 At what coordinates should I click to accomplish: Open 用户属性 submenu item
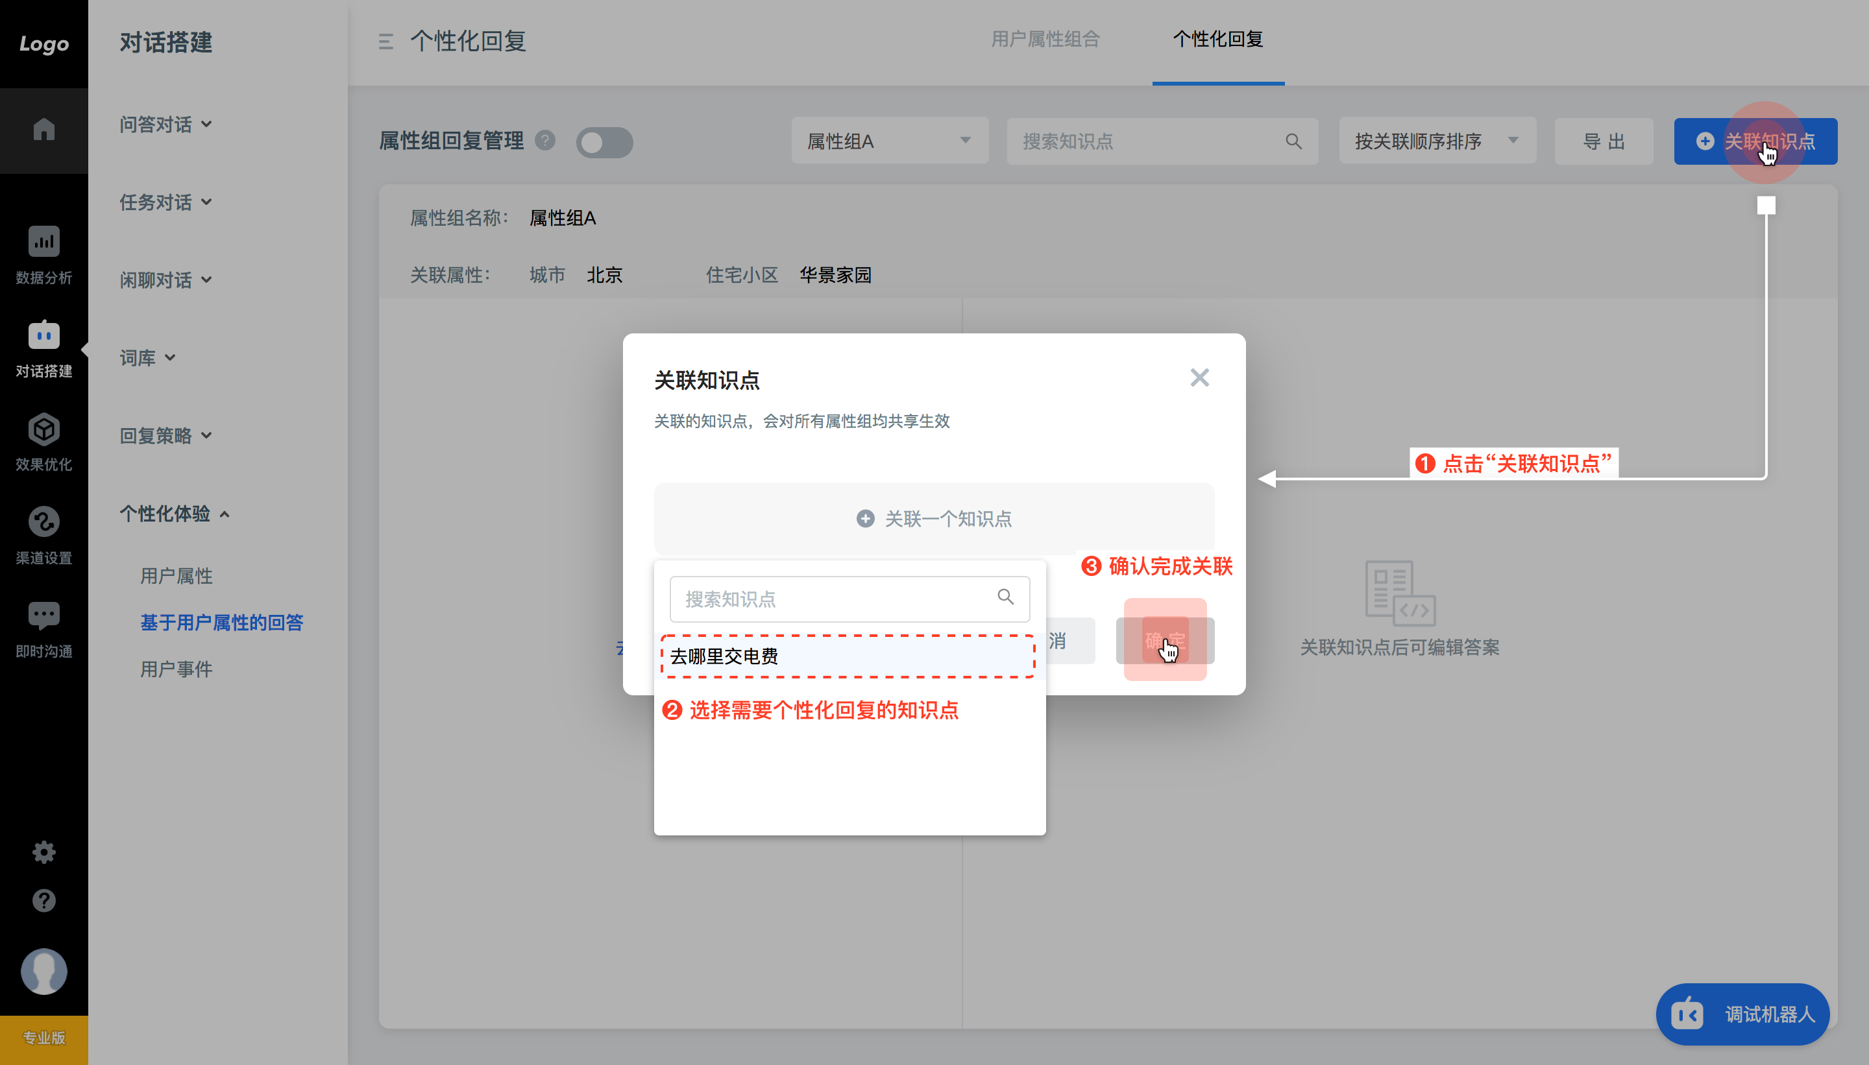click(177, 576)
